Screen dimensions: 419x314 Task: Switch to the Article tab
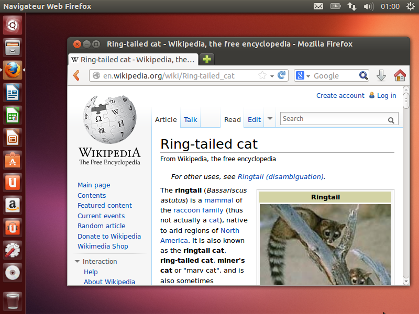click(x=166, y=120)
